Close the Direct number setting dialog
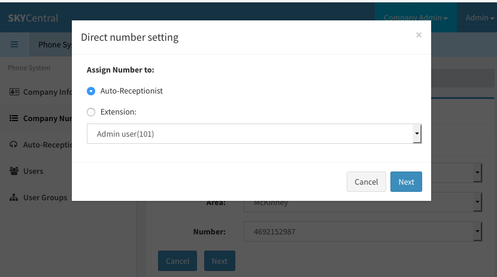The height and width of the screenshot is (277, 497). click(419, 35)
